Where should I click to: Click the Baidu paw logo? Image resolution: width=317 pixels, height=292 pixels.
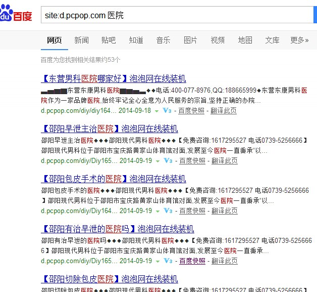pyautogui.click(x=16, y=13)
